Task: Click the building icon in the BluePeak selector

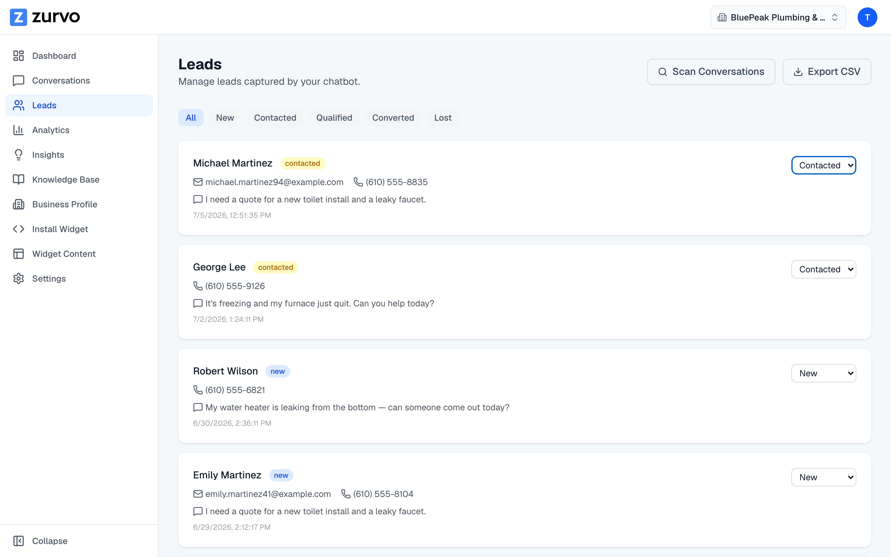Action: [722, 17]
